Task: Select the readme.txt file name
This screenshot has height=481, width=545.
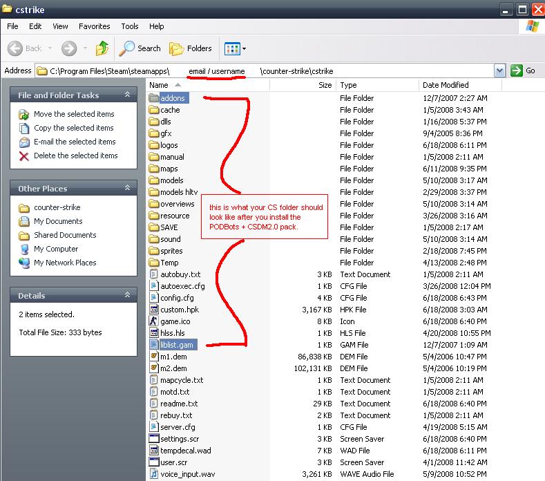Action: click(x=179, y=404)
